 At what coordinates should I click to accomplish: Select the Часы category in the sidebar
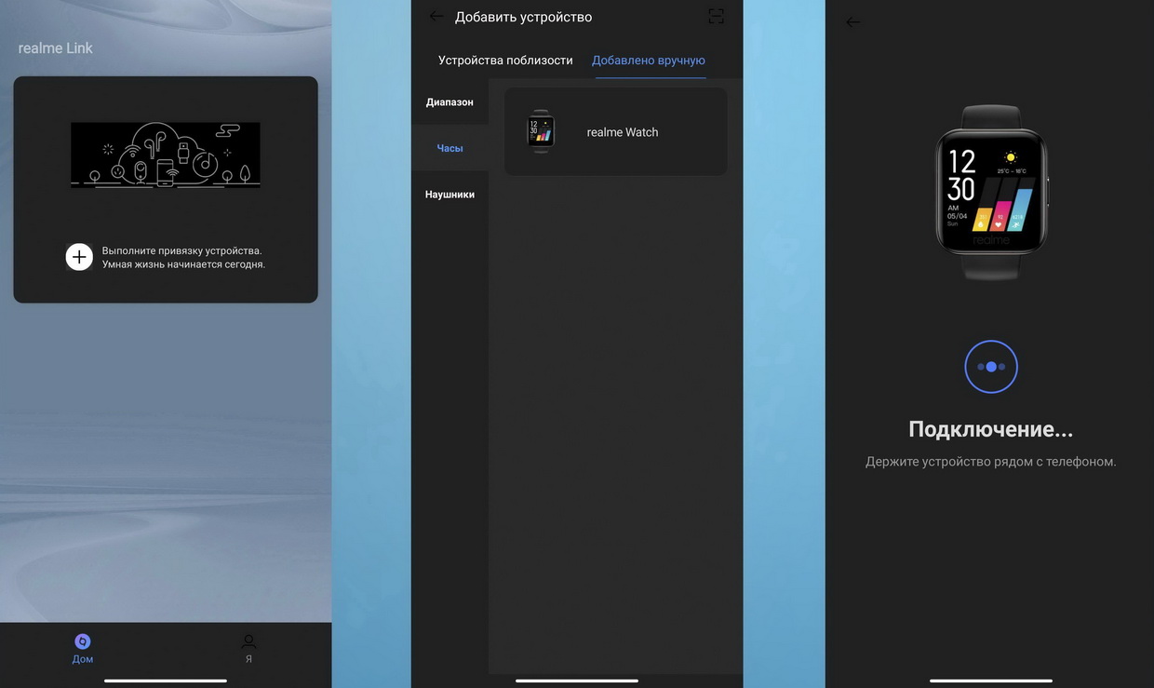pos(450,148)
